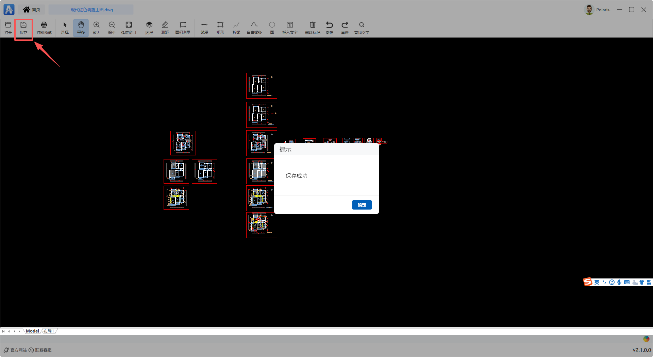Toggle Sogou input language 英 indicator

click(x=597, y=282)
